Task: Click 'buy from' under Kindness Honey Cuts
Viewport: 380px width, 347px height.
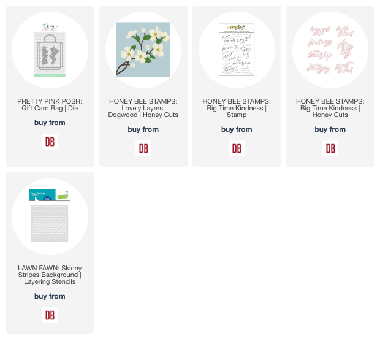Action: pyautogui.click(x=330, y=129)
